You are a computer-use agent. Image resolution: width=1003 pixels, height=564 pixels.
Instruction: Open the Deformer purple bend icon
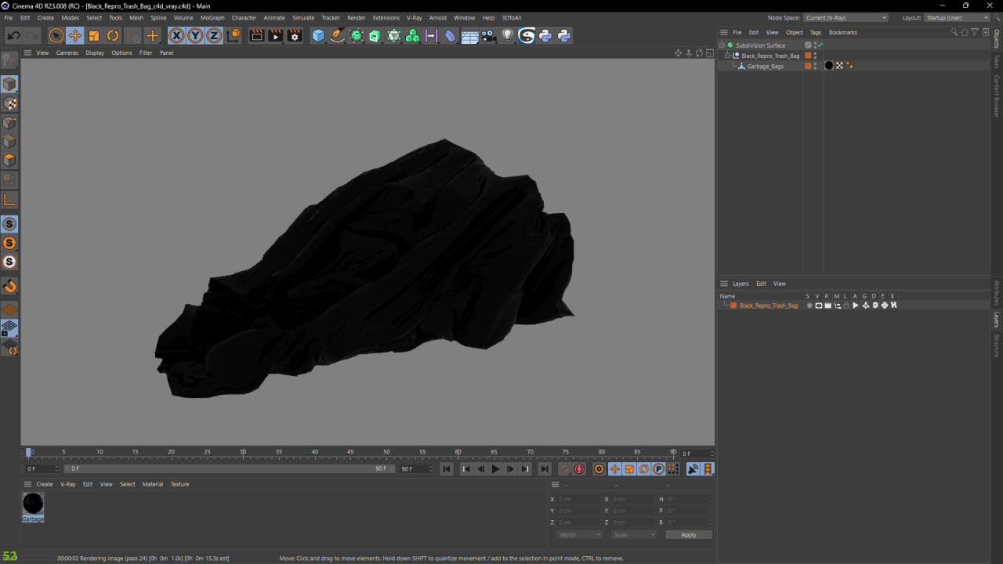pos(451,35)
